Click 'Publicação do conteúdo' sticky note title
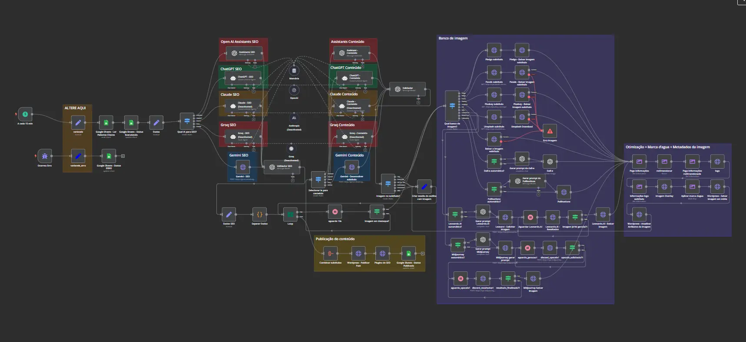The image size is (746, 342). click(335, 239)
